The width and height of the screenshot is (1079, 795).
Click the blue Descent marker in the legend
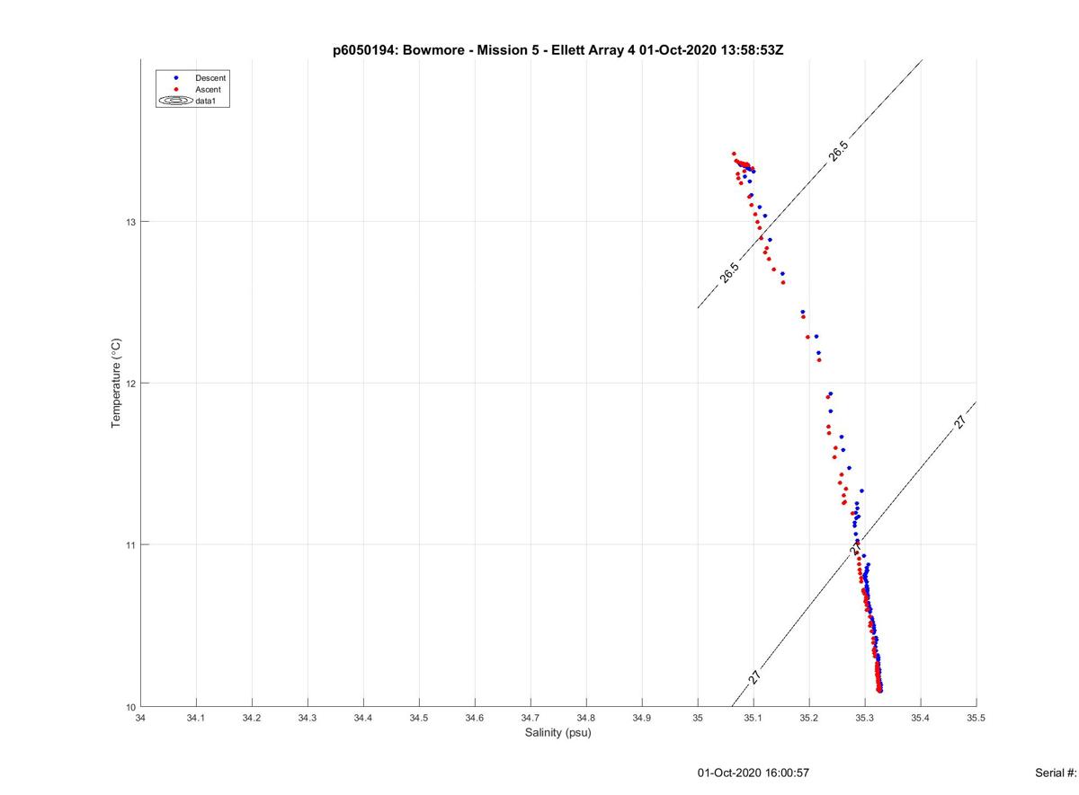(x=177, y=78)
